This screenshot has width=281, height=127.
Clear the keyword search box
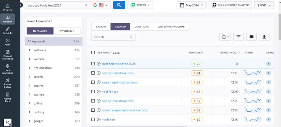[86, 5]
